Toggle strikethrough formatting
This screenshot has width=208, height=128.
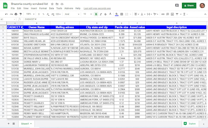[106, 14]
